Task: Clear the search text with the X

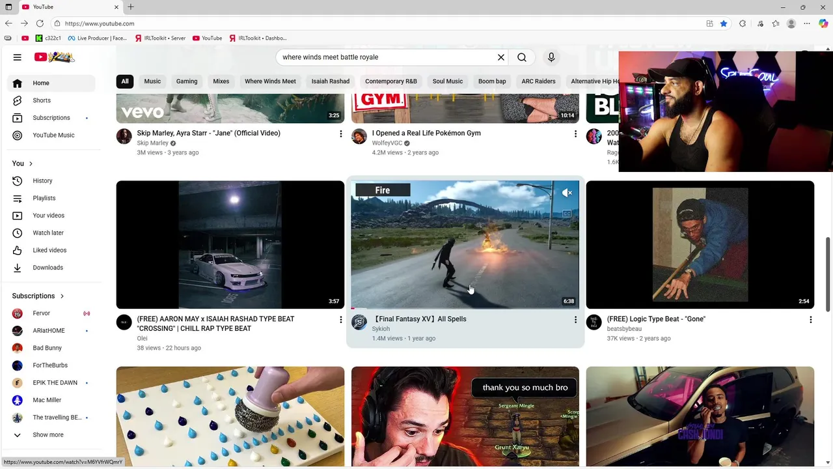Action: (501, 57)
